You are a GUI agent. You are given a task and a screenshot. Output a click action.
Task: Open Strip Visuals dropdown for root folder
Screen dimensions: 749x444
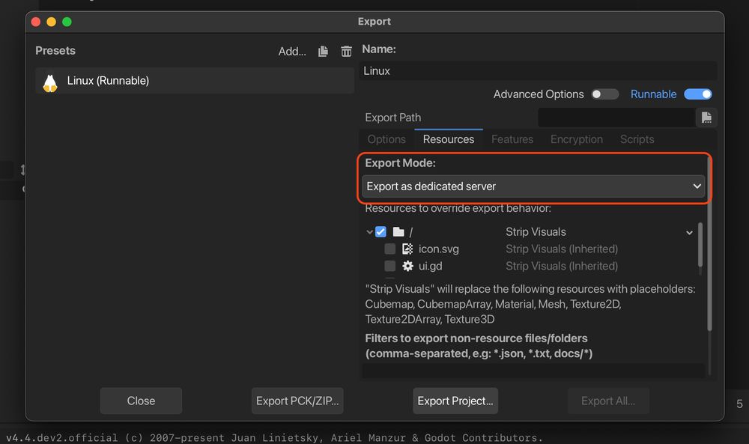(689, 233)
